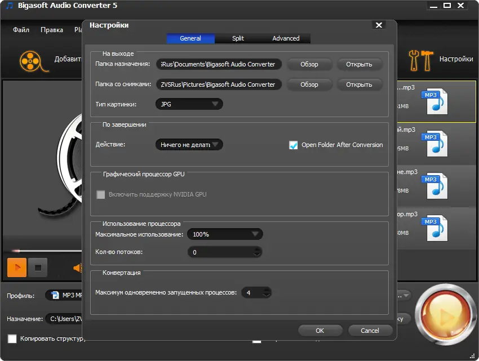479x361 pixels.
Task: Switch to the Split tab
Action: pyautogui.click(x=238, y=38)
